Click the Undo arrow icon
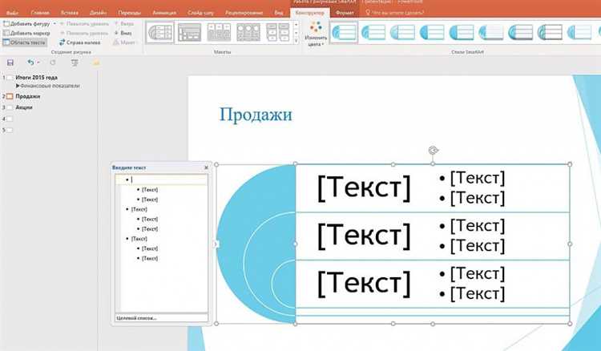This screenshot has height=351, width=601. tap(30, 63)
